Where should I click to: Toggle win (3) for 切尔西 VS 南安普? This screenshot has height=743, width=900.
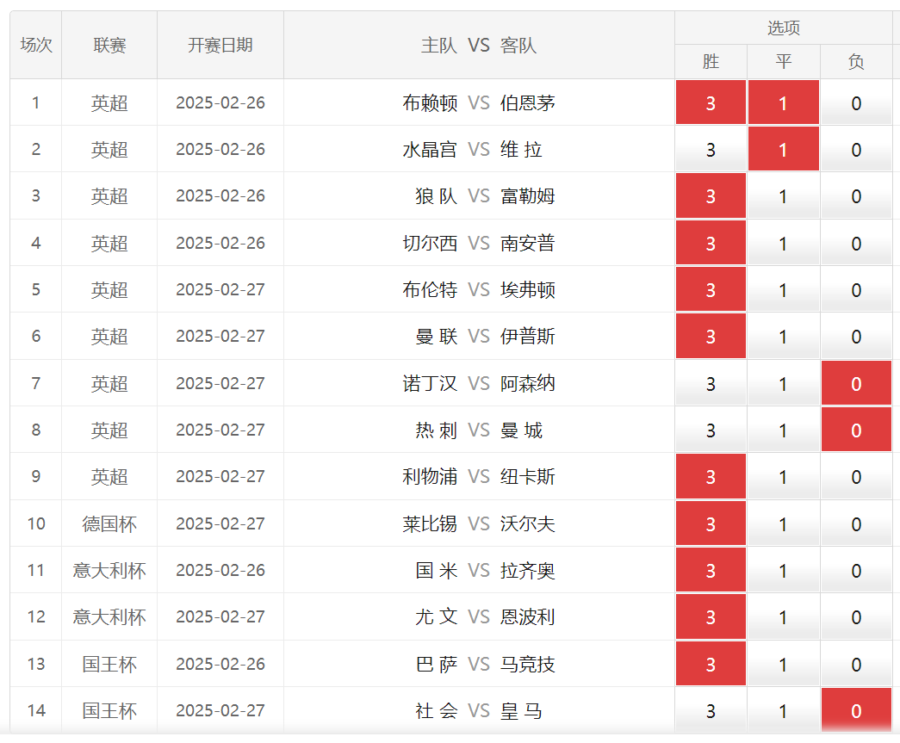[711, 243]
